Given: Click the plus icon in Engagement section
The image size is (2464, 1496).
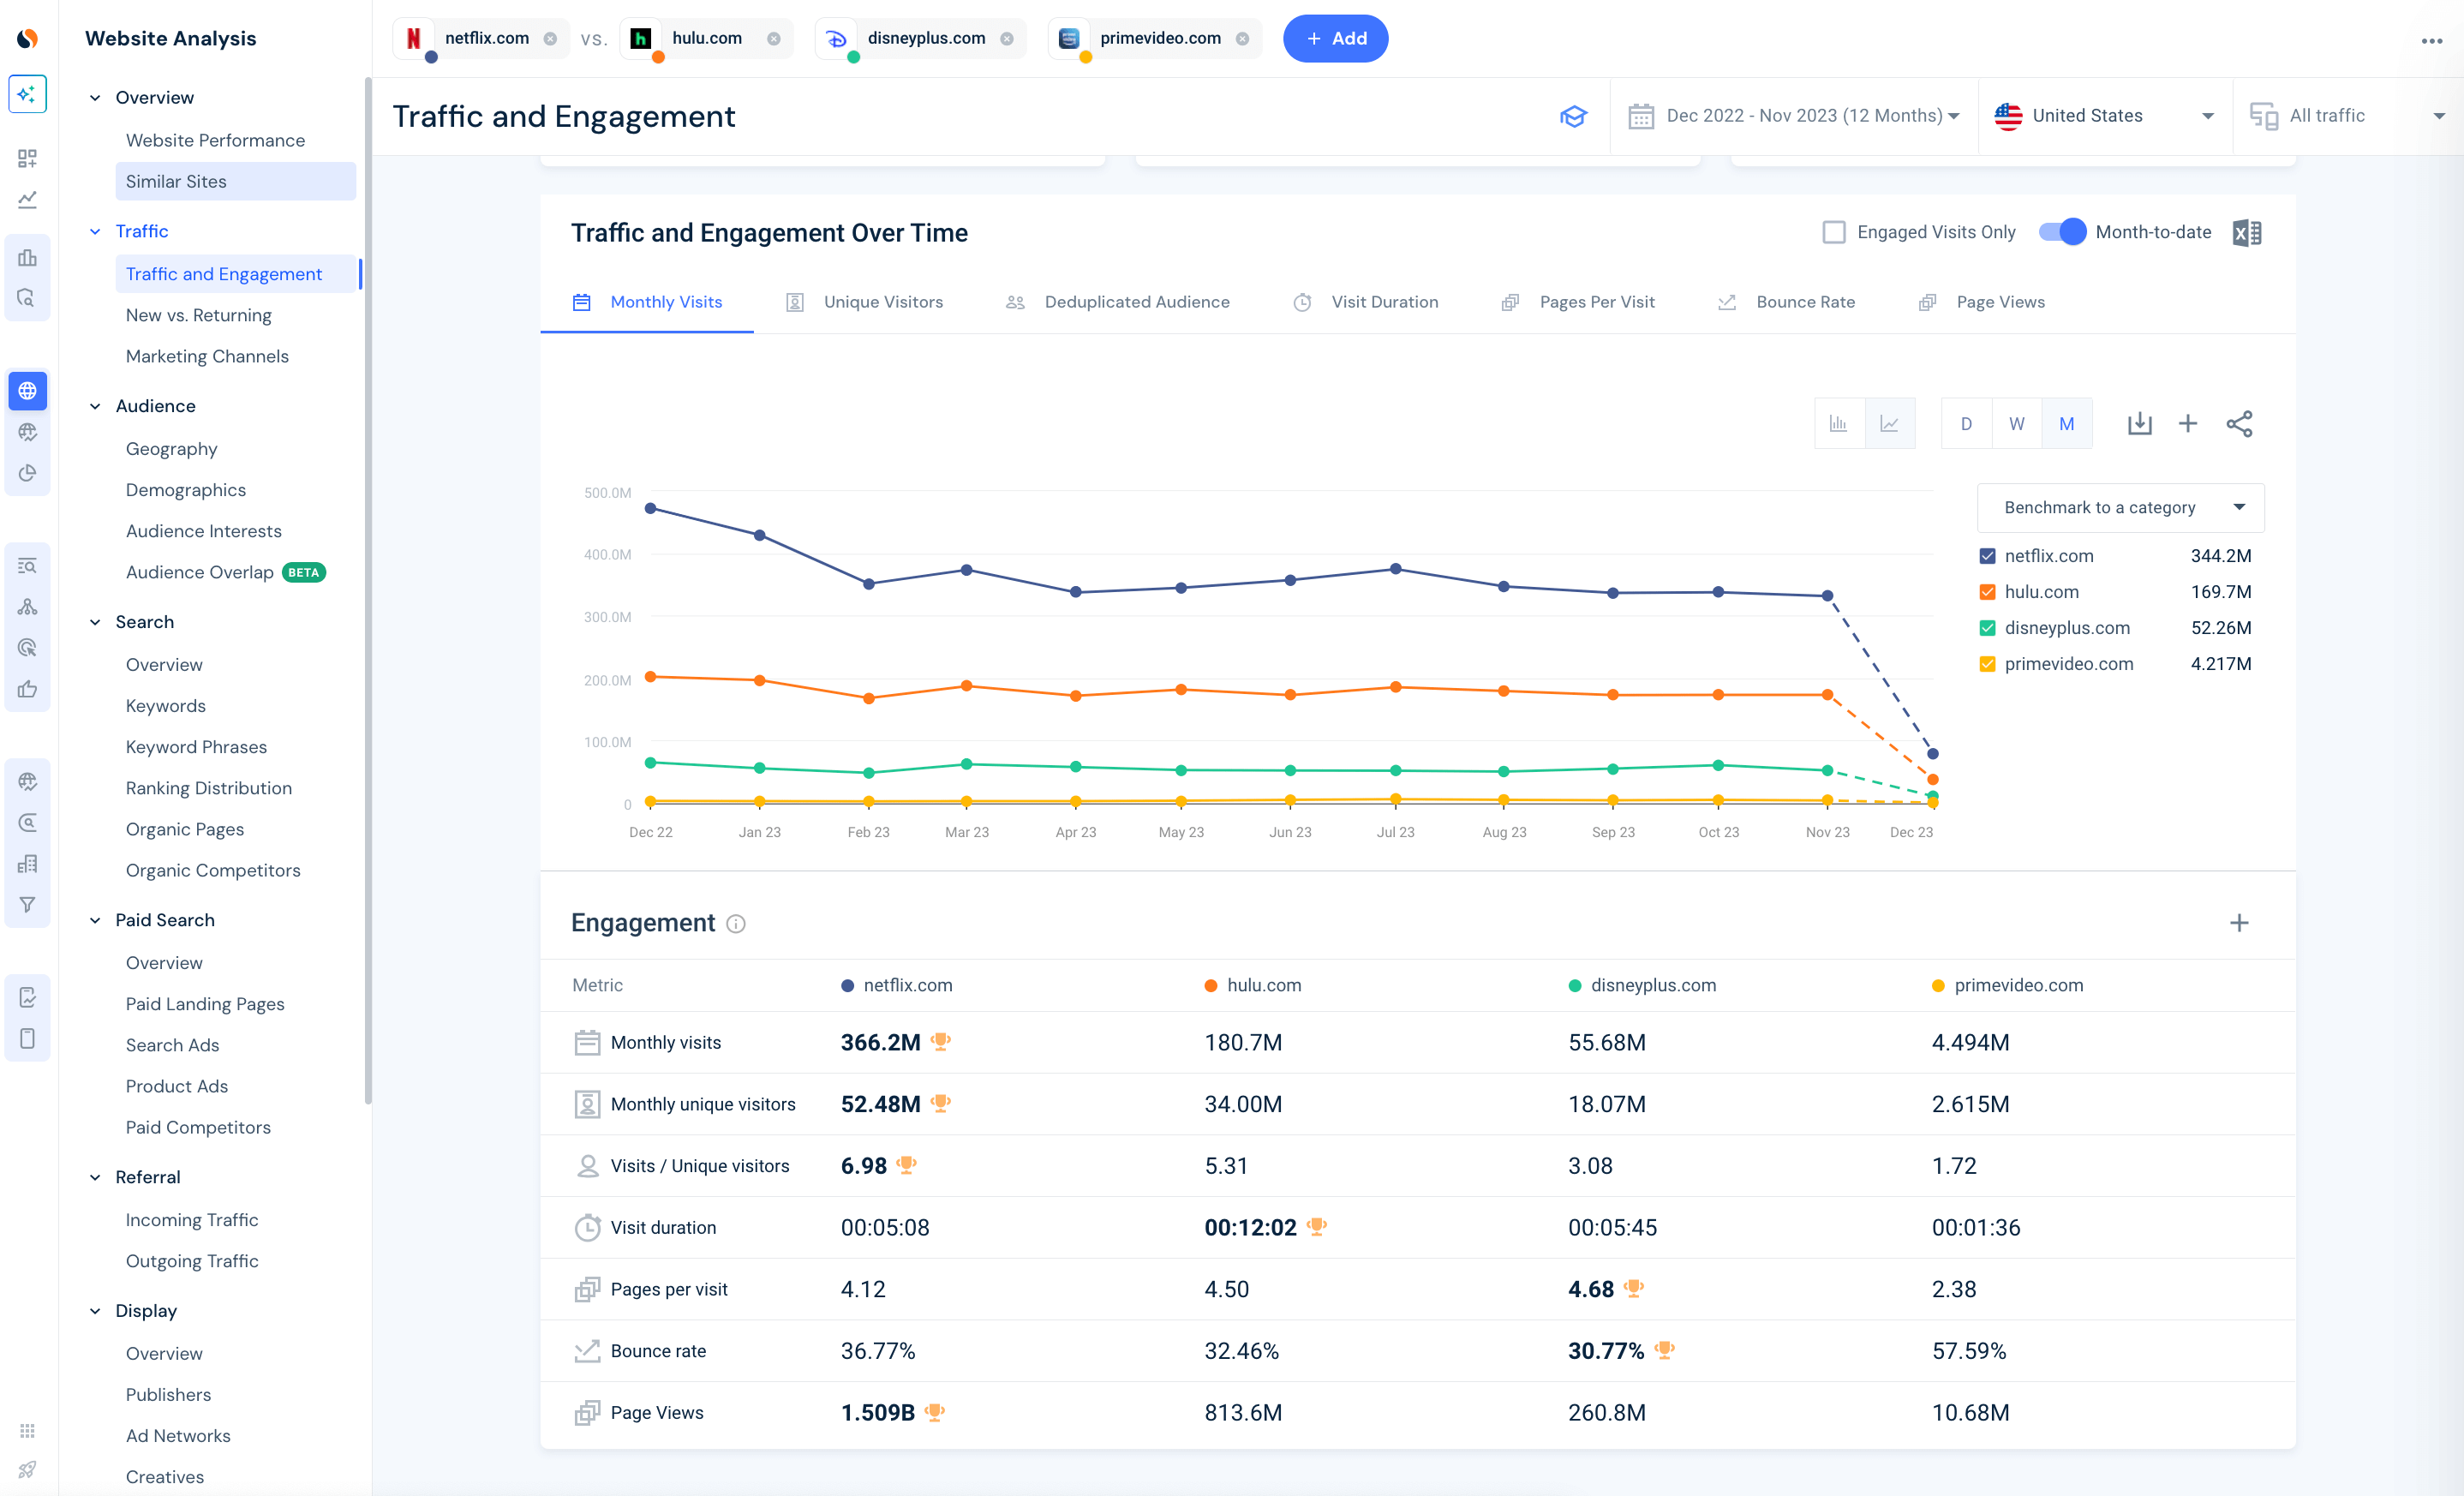Looking at the screenshot, I should pyautogui.click(x=2239, y=923).
